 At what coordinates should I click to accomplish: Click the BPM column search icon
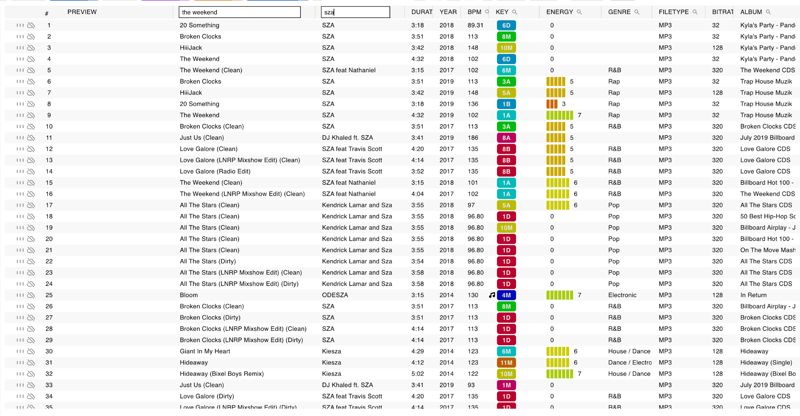pos(487,12)
